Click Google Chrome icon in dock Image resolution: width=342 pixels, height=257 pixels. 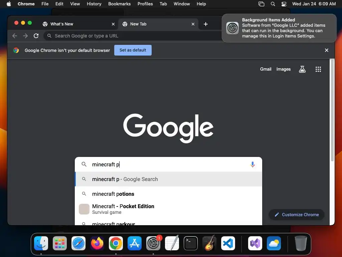116,243
